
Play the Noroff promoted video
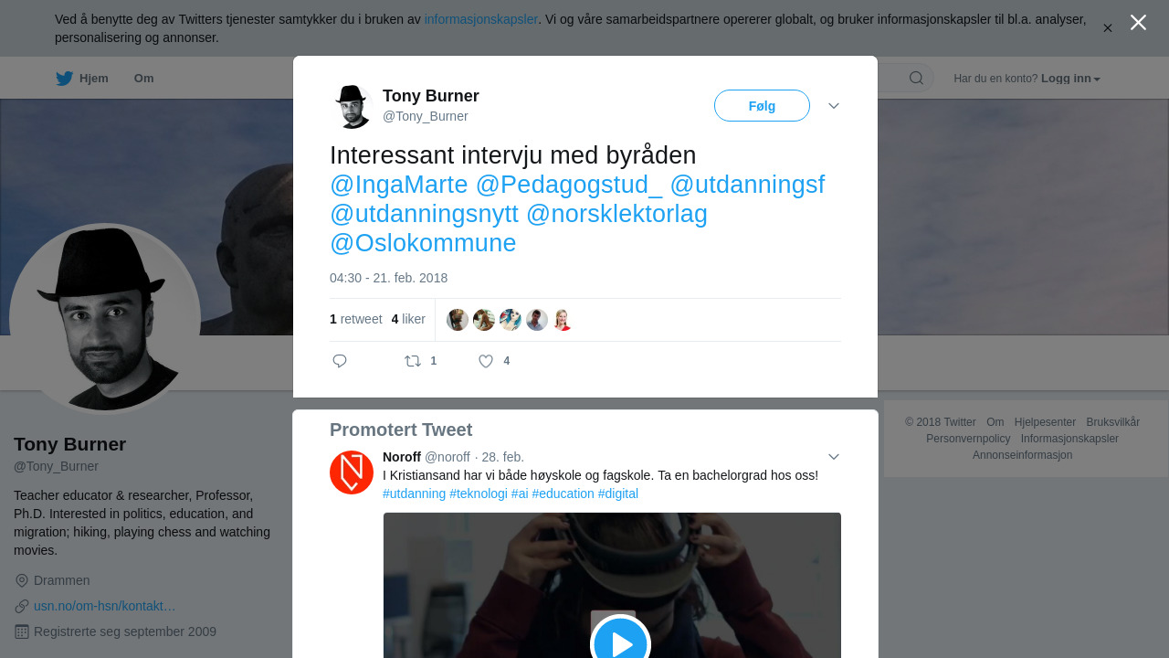point(621,644)
